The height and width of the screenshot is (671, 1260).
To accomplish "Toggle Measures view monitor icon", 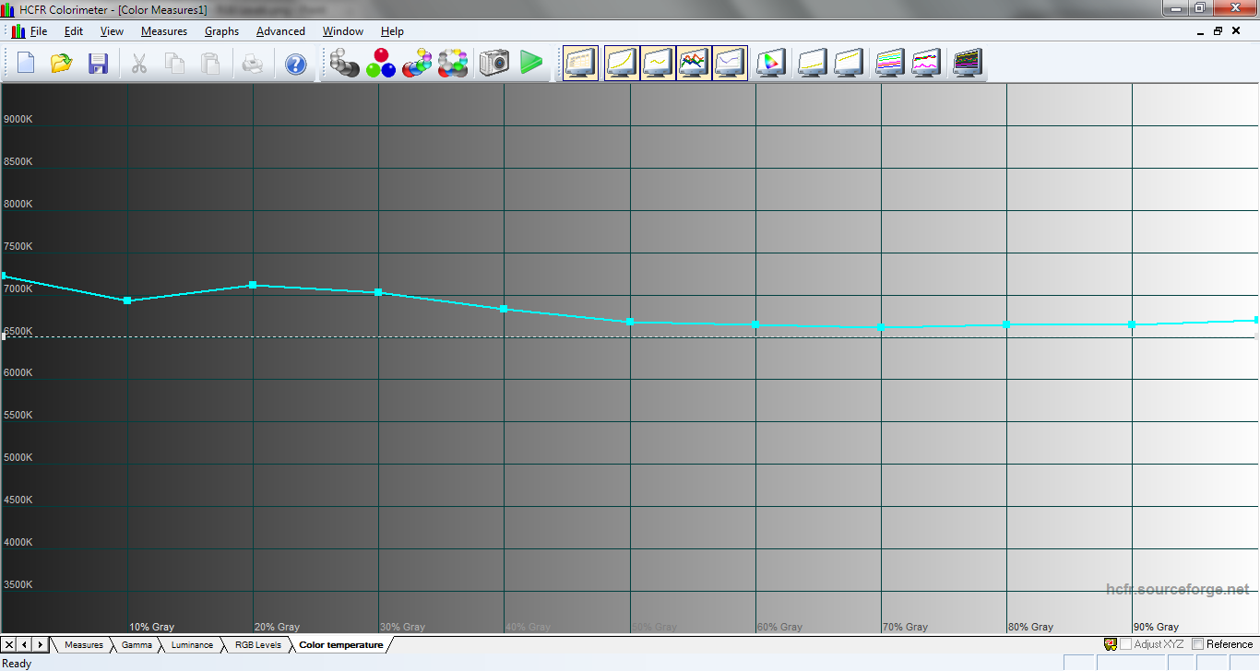I will pos(581,63).
